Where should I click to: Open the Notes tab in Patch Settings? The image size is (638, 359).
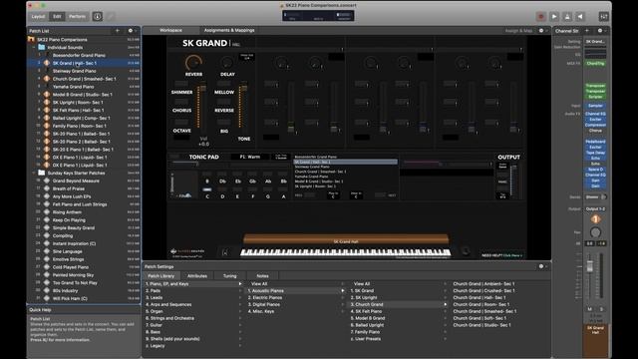click(x=262, y=276)
